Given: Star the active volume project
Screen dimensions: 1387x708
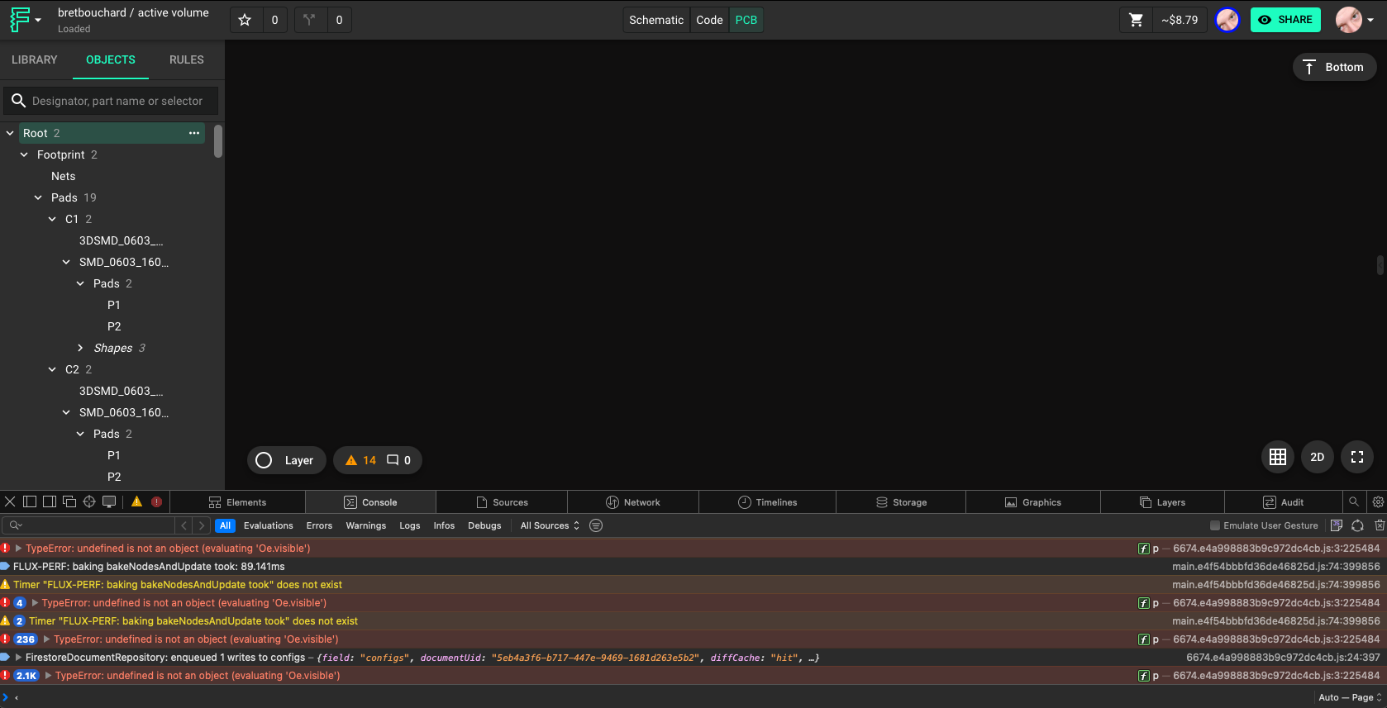Looking at the screenshot, I should tap(245, 20).
